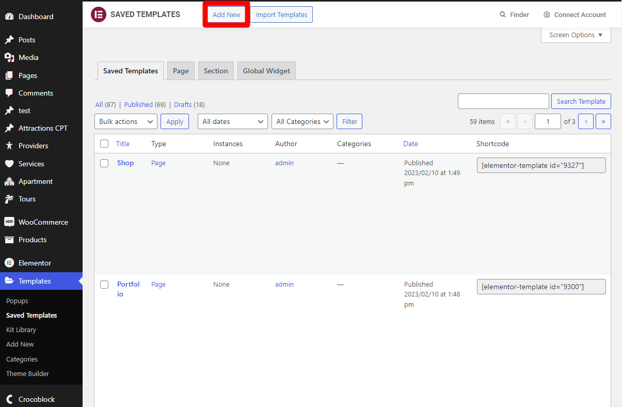Click the Crocoblock icon in the sidebar
Viewport: 622px width, 407px height.
click(9, 399)
